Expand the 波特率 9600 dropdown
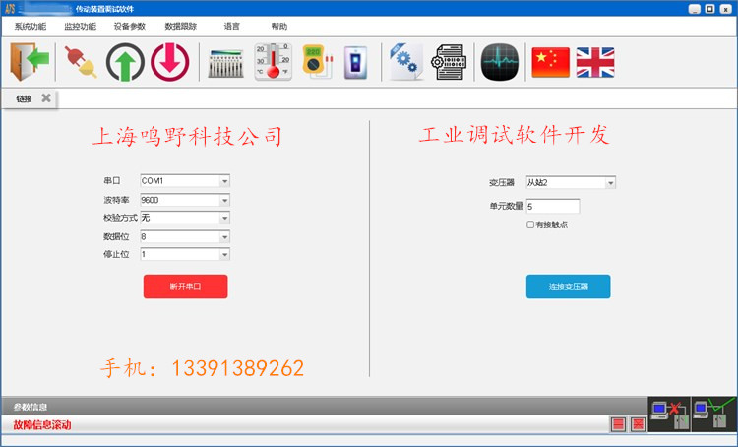 [224, 200]
